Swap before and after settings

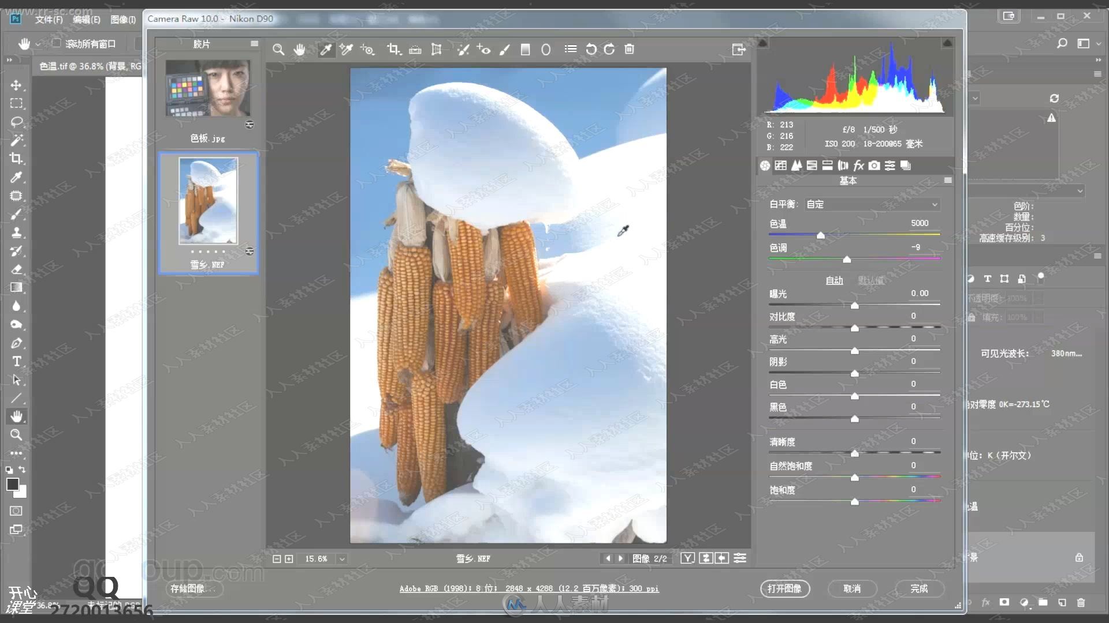pyautogui.click(x=706, y=558)
